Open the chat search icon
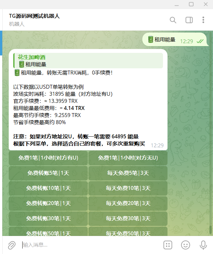The width and height of the screenshot is (213, 254). [x=173, y=20]
